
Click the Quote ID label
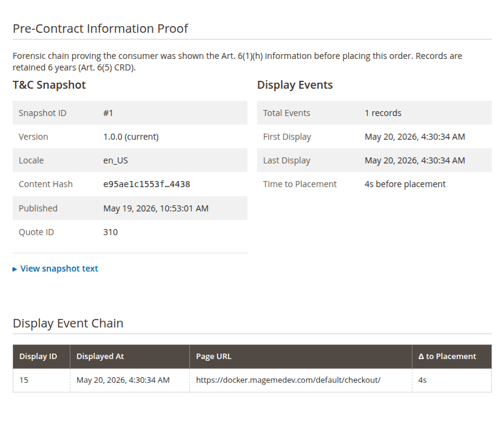(36, 232)
